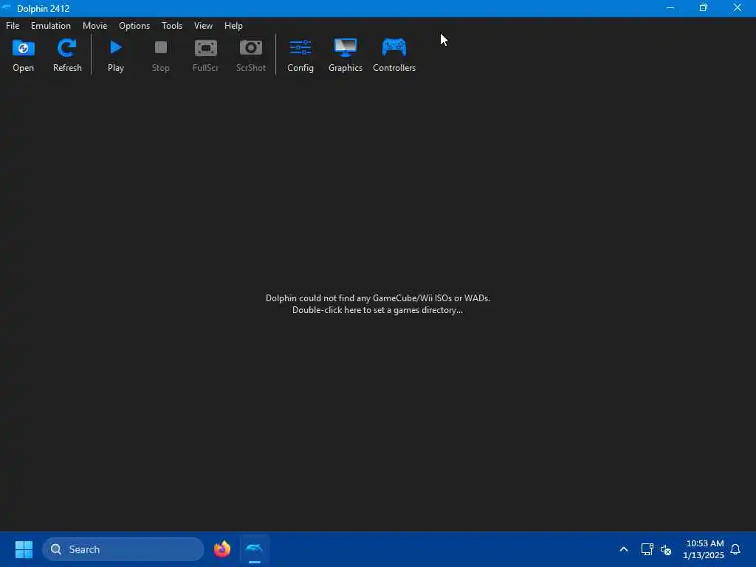The height and width of the screenshot is (567, 756).
Task: Open the Movie menu
Action: [x=94, y=26]
